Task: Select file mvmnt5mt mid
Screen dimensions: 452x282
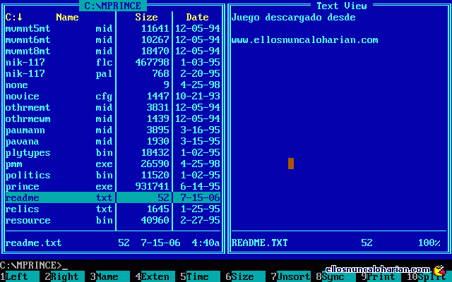Action: click(x=113, y=28)
